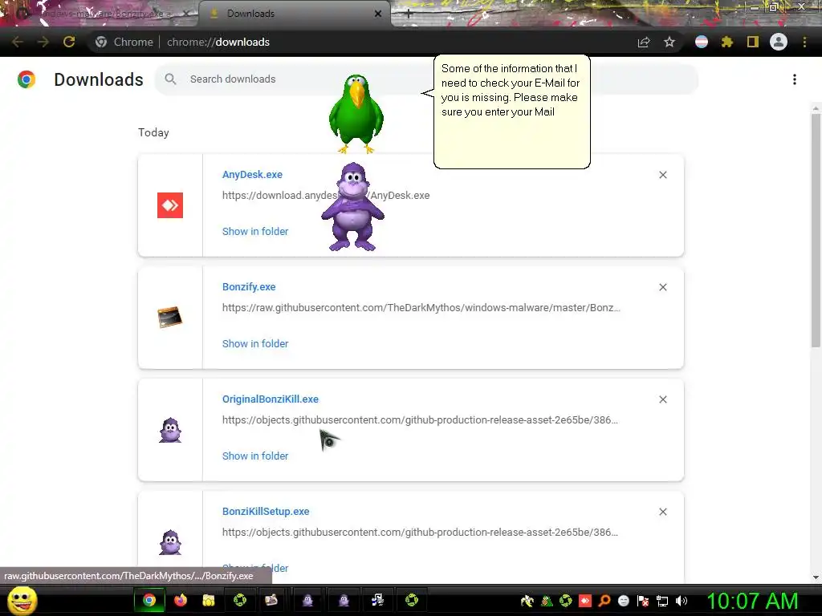Go back using the browser back arrow

[18, 42]
